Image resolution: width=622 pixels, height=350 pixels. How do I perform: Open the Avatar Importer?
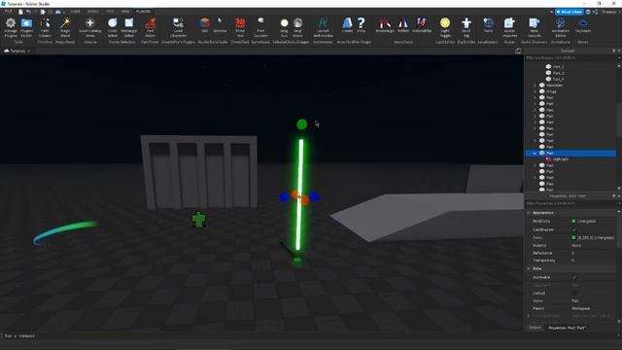[509, 27]
